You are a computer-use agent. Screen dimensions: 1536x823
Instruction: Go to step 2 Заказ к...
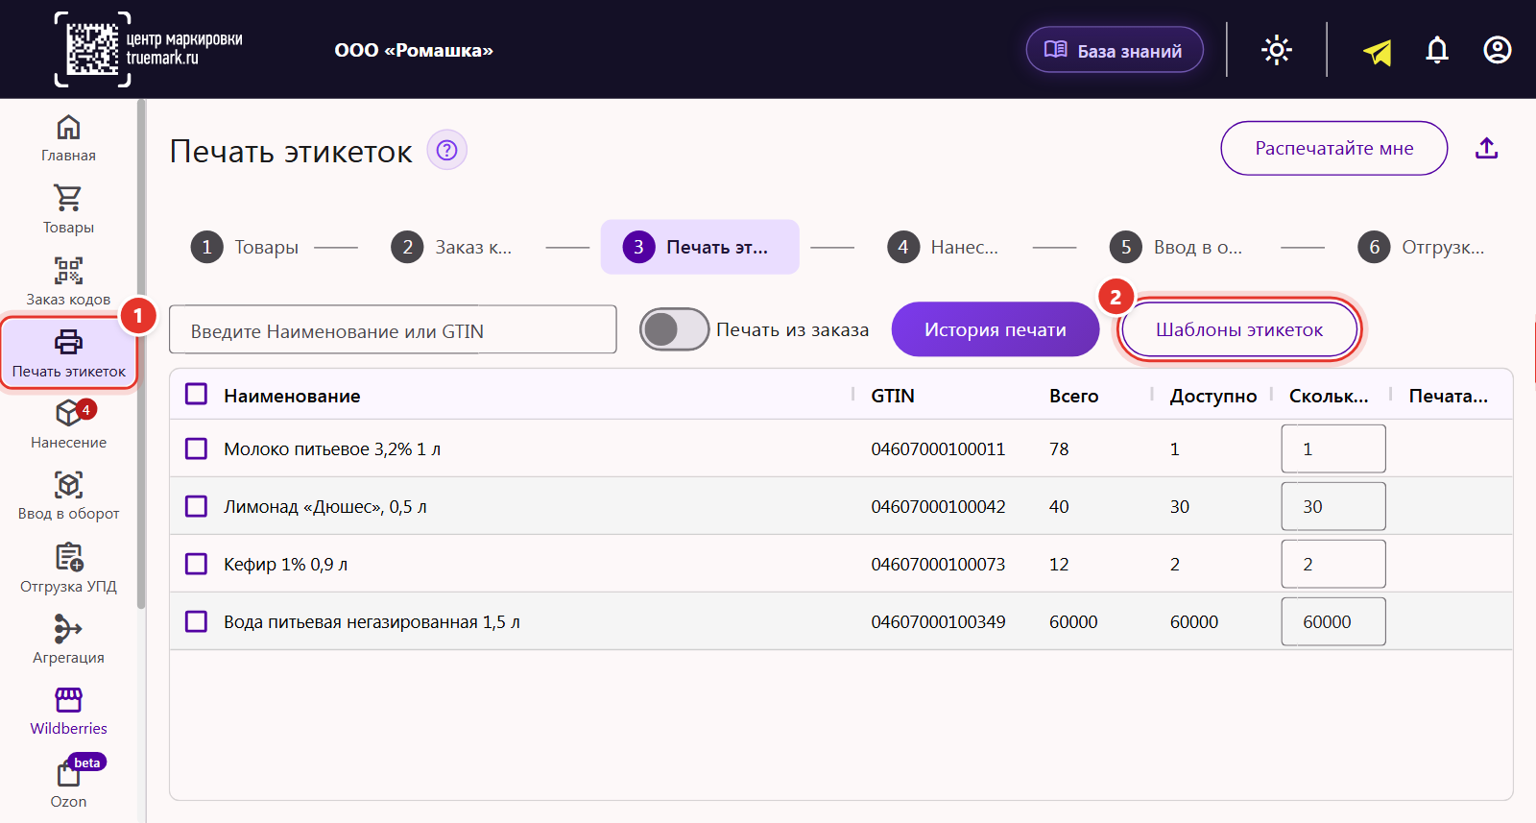[451, 247]
